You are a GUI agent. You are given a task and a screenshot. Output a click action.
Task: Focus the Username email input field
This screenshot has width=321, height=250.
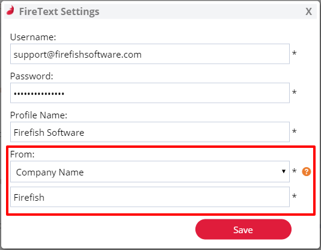(150, 54)
